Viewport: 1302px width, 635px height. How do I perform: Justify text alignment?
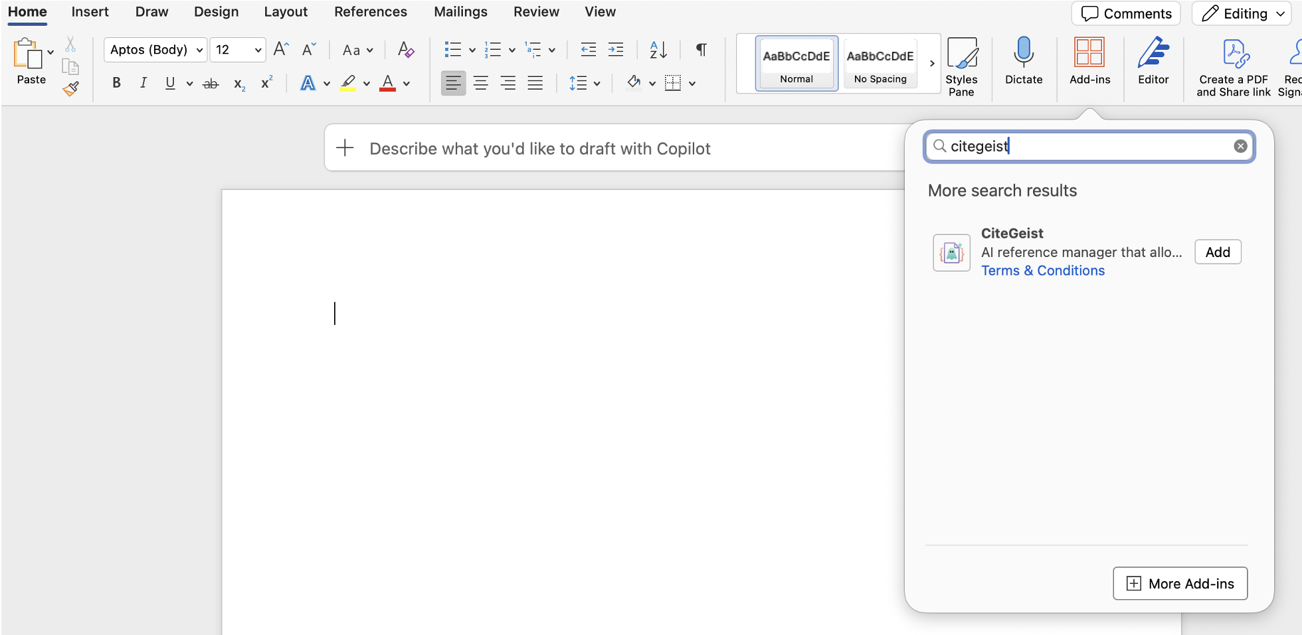tap(535, 83)
